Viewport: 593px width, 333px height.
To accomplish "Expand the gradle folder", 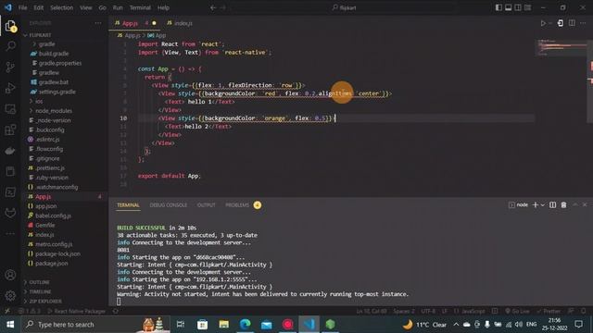I will coord(47,44).
